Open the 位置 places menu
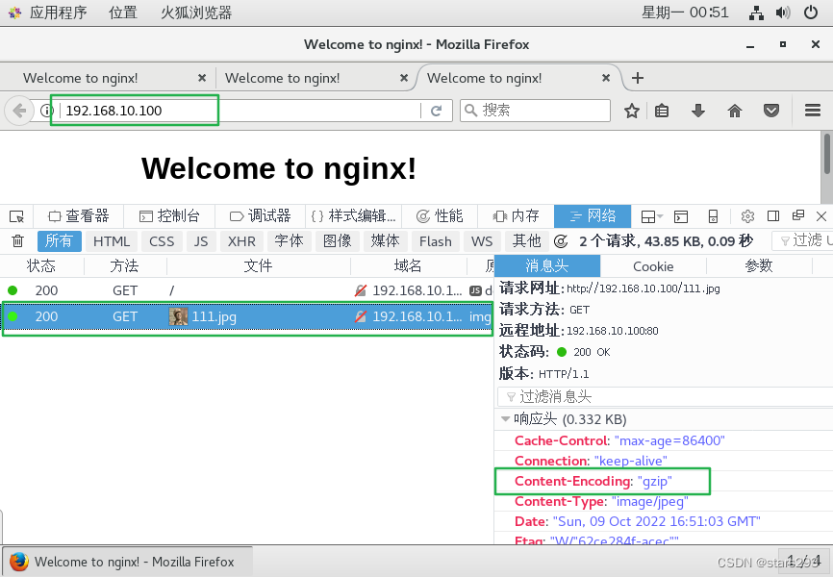The height and width of the screenshot is (577, 833). click(123, 13)
